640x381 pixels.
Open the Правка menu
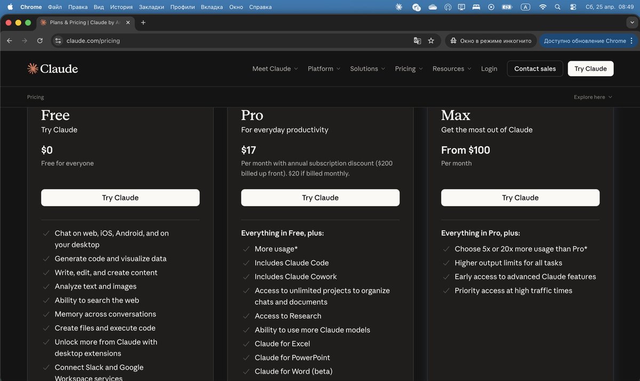click(78, 7)
